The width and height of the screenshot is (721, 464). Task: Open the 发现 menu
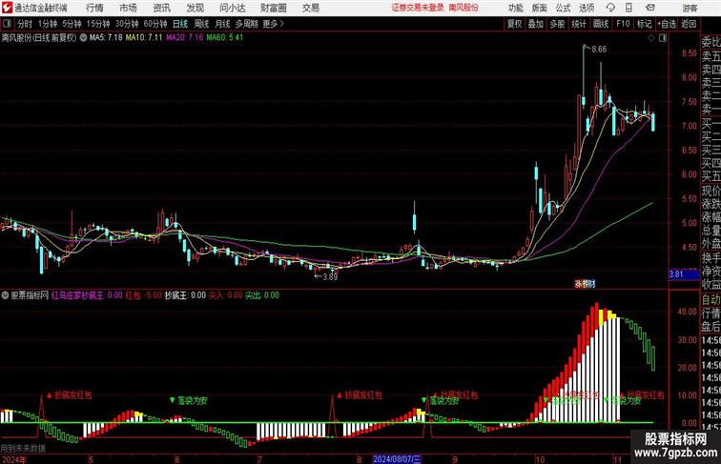coord(195,8)
